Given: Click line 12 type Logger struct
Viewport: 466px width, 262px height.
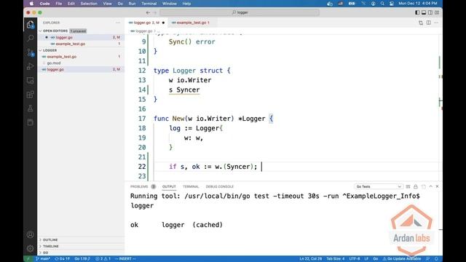Looking at the screenshot, I should coord(192,71).
